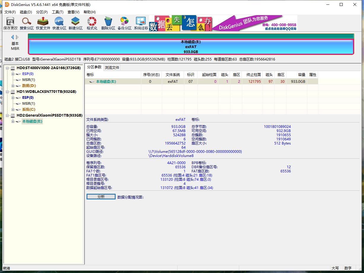Screen dimensions: 364x273
Task: Expand the 数据(D:) partition node
Action: coord(13,86)
